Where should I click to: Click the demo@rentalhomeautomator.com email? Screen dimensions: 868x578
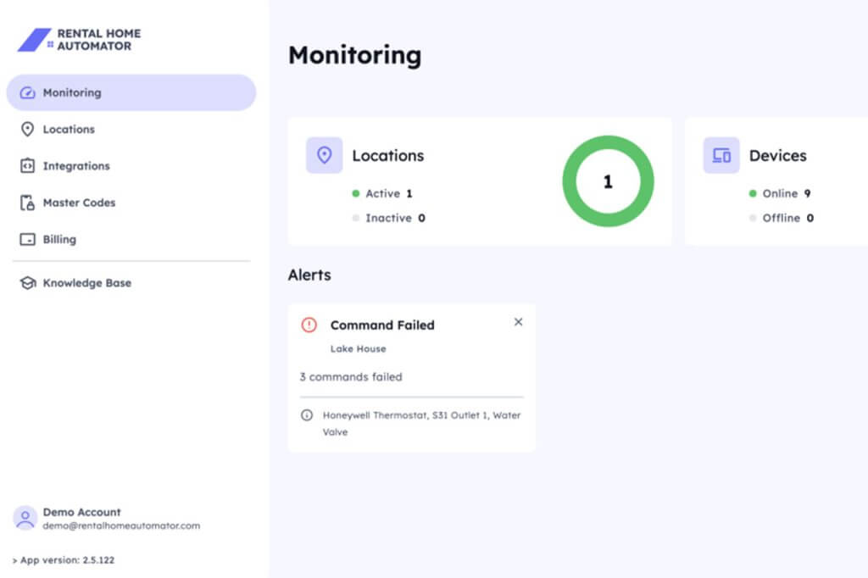tap(121, 525)
